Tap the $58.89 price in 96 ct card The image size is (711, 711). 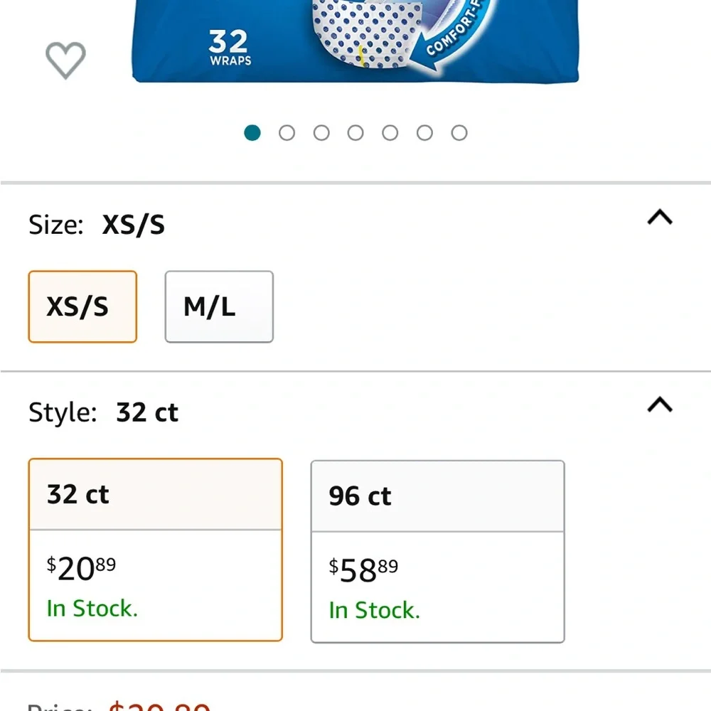pyautogui.click(x=363, y=570)
